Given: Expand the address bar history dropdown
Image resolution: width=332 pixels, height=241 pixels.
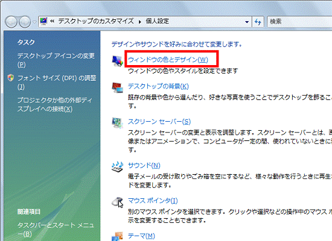Looking at the screenshot, I should [x=247, y=22].
